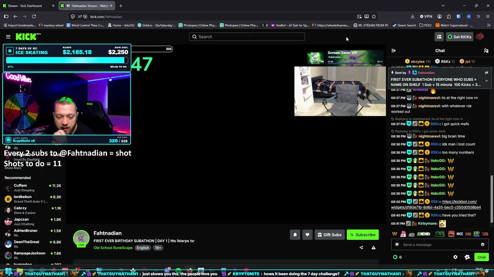Click the Gift Subs button

click(330, 235)
